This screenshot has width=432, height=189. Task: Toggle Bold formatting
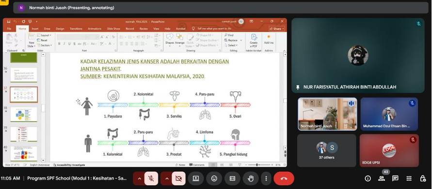click(x=59, y=44)
